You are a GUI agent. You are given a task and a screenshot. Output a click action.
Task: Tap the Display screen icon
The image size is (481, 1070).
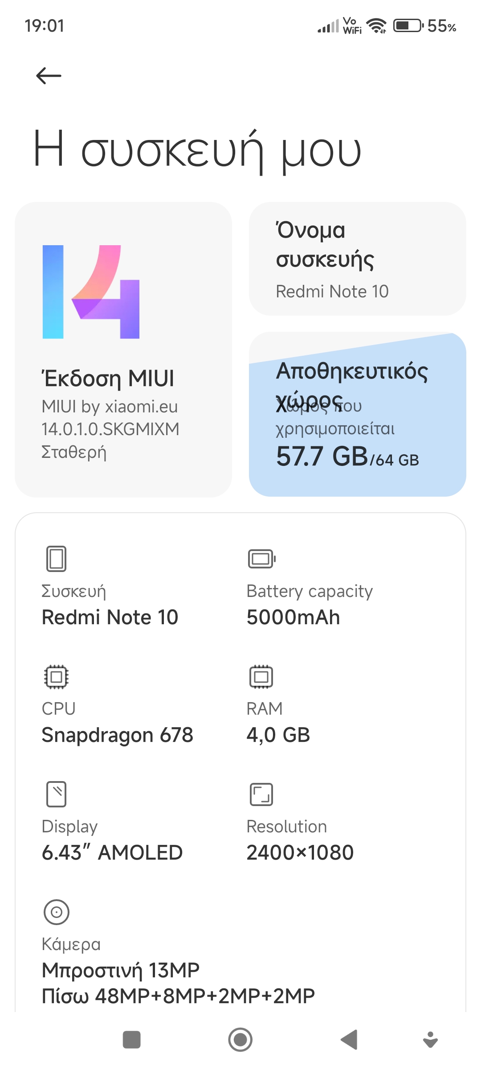[x=56, y=794]
